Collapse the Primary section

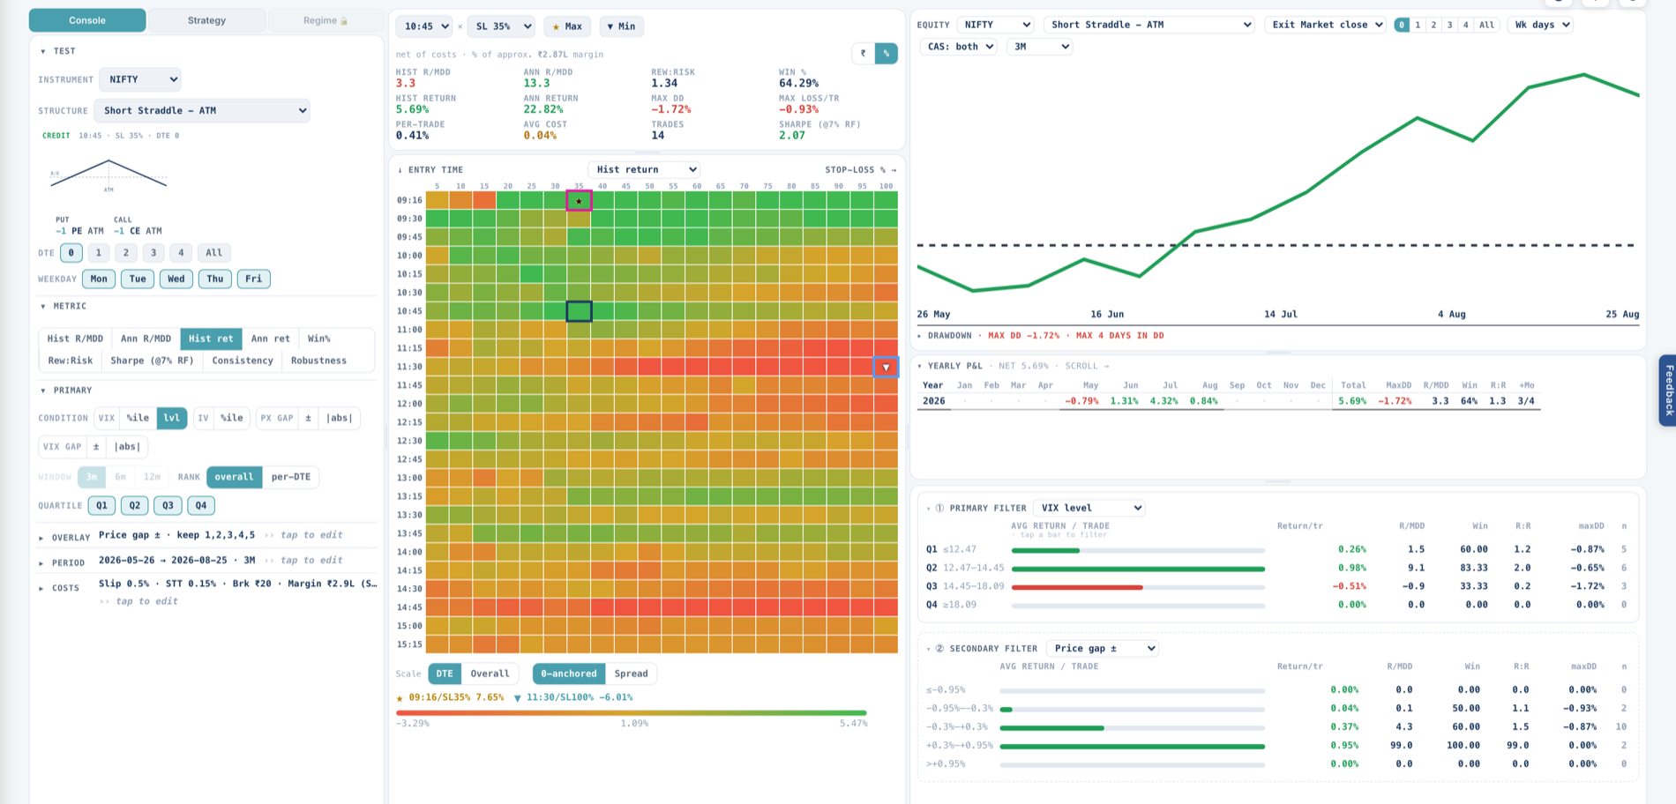(65, 390)
